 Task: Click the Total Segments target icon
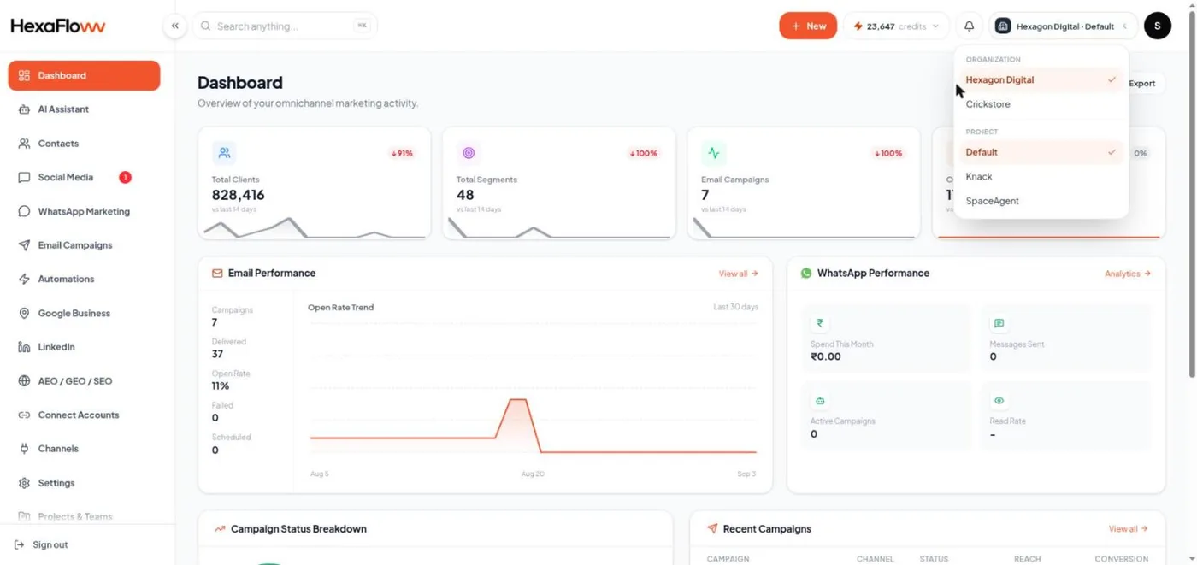(469, 153)
